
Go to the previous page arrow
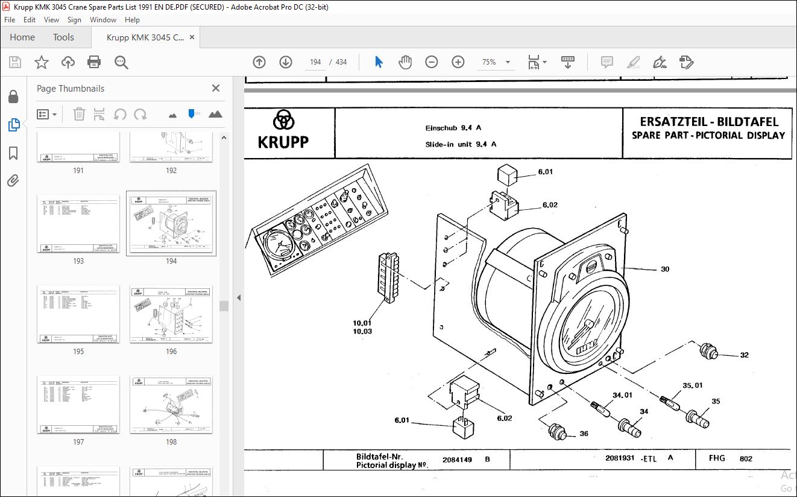[259, 62]
